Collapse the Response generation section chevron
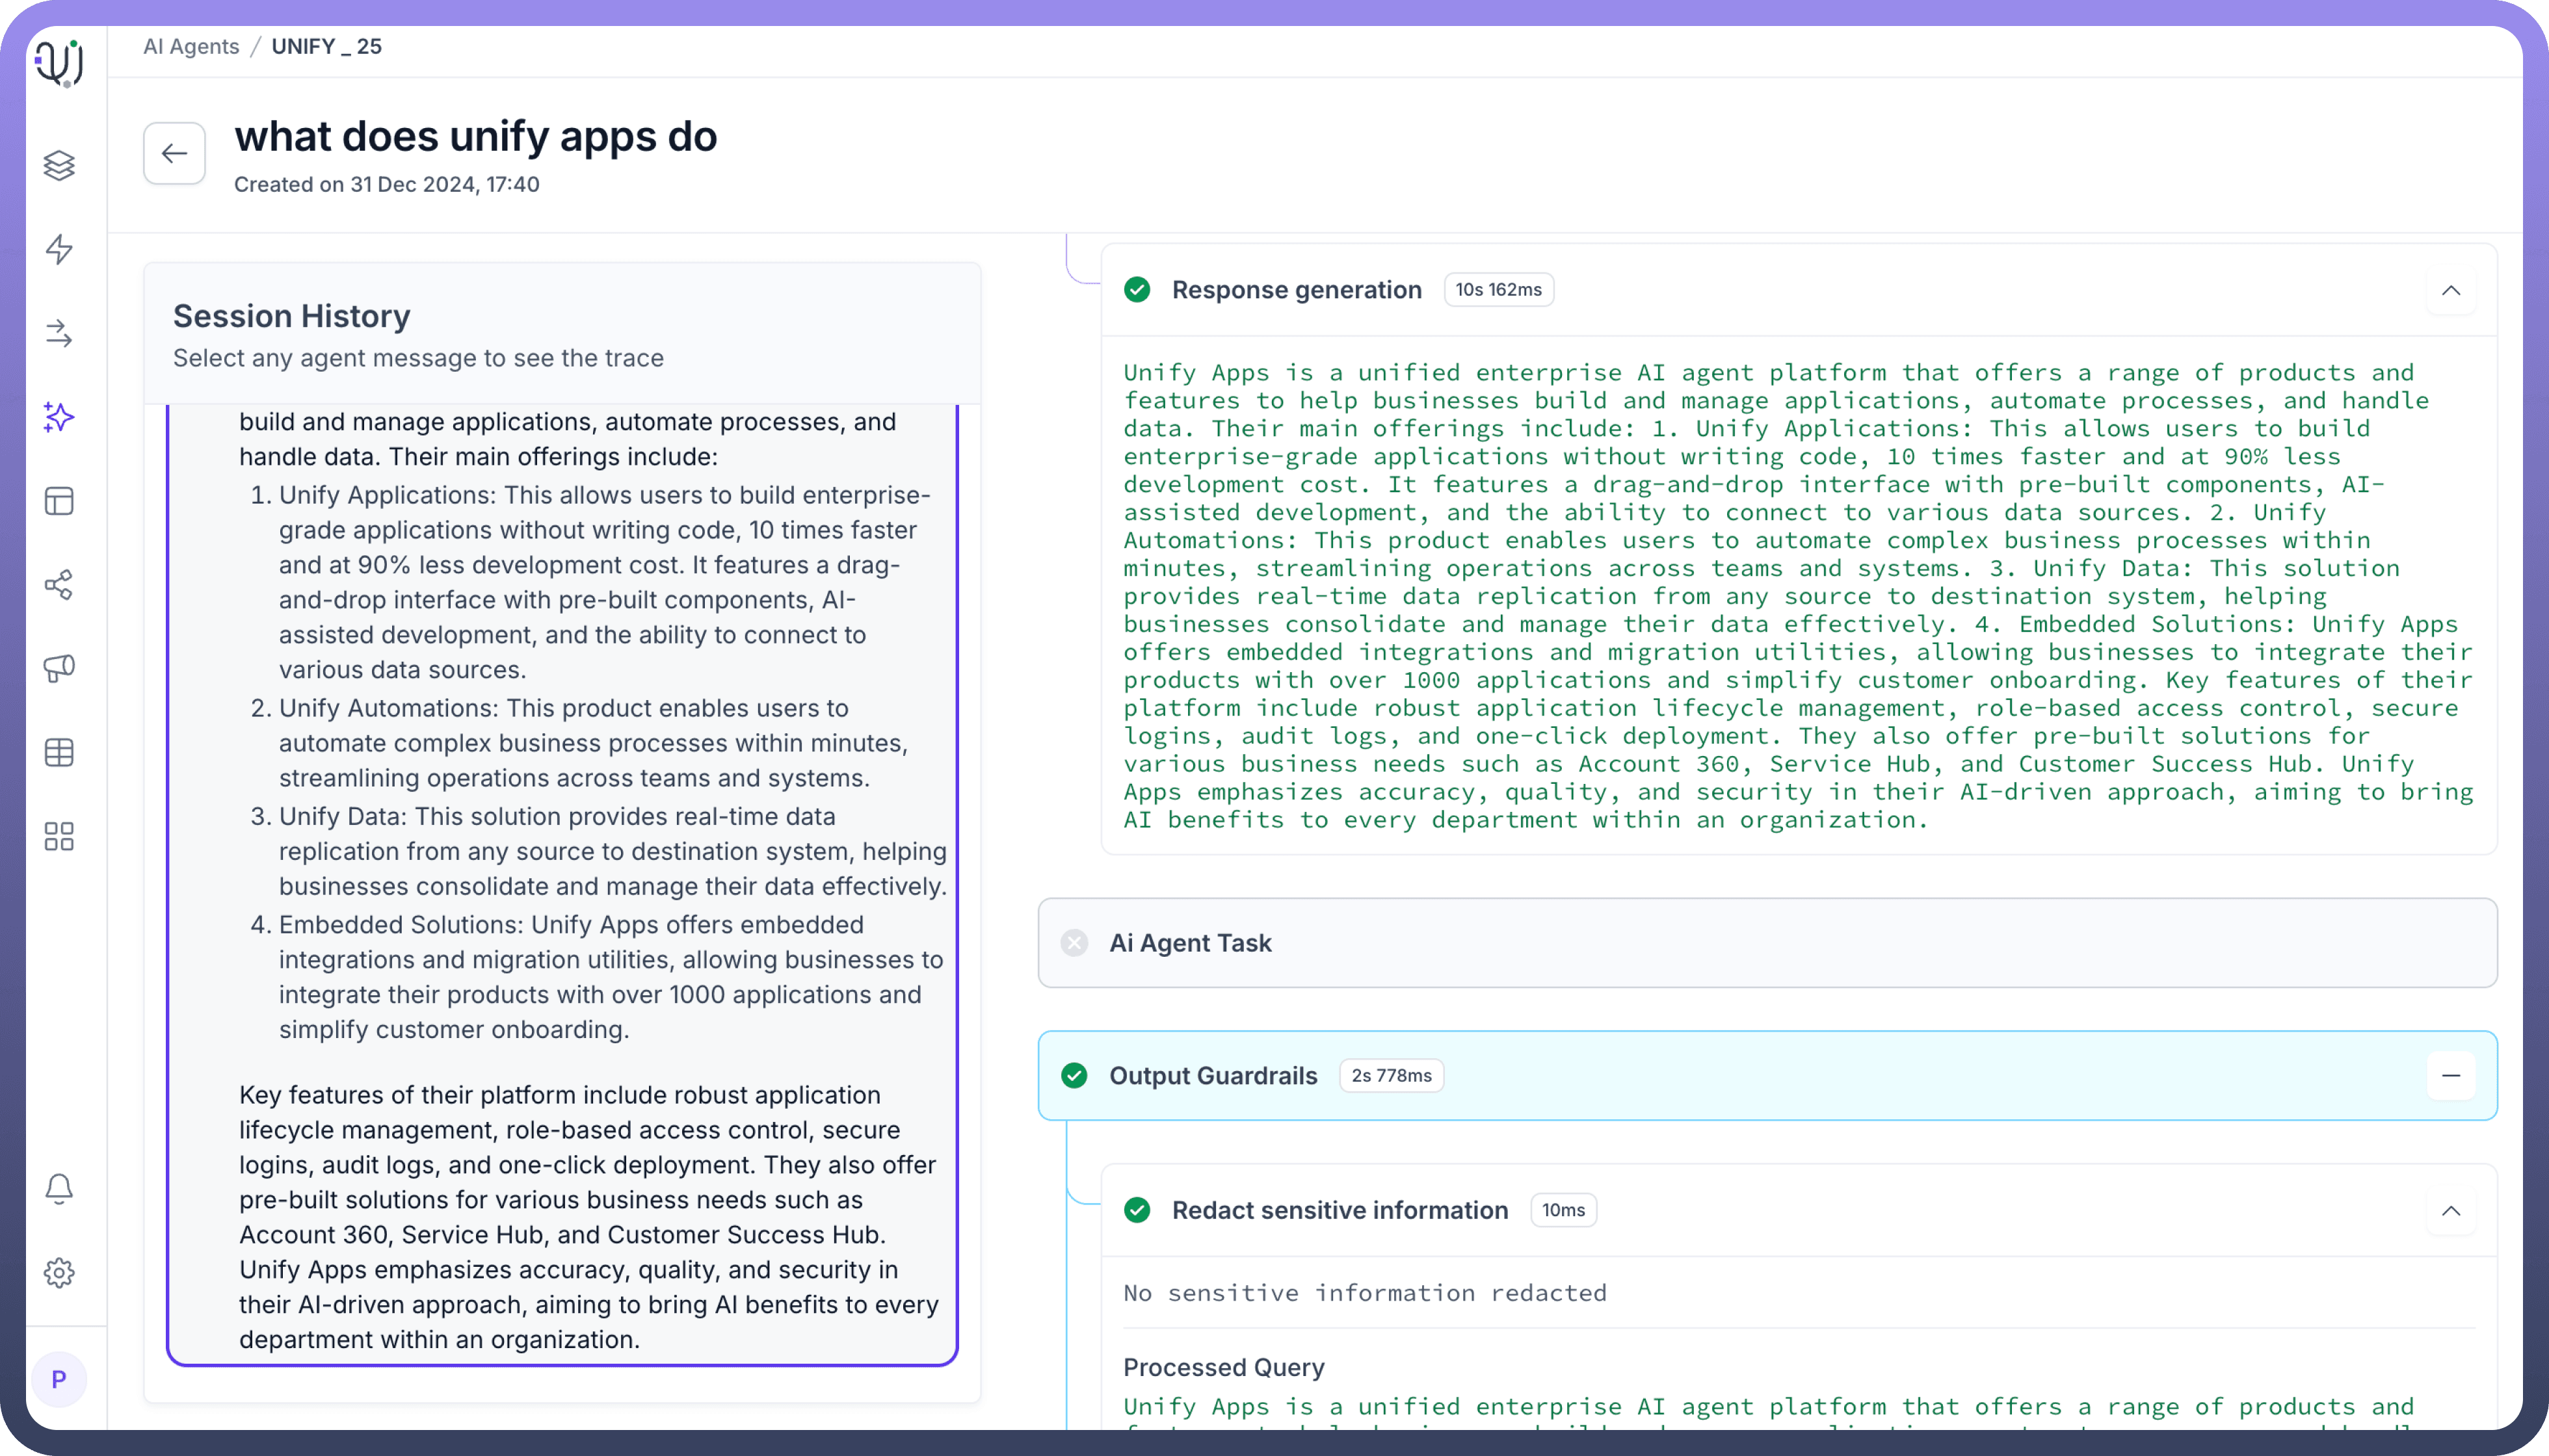 pos(2450,290)
